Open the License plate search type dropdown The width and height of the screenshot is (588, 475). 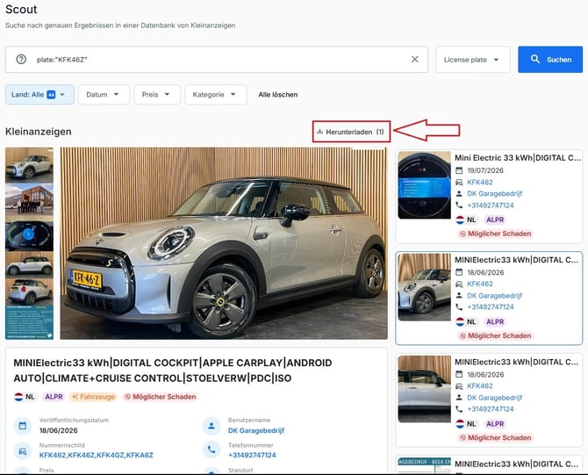[x=473, y=60]
